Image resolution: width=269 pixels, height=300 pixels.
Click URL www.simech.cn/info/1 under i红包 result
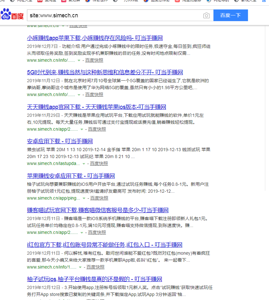[x=52, y=267]
